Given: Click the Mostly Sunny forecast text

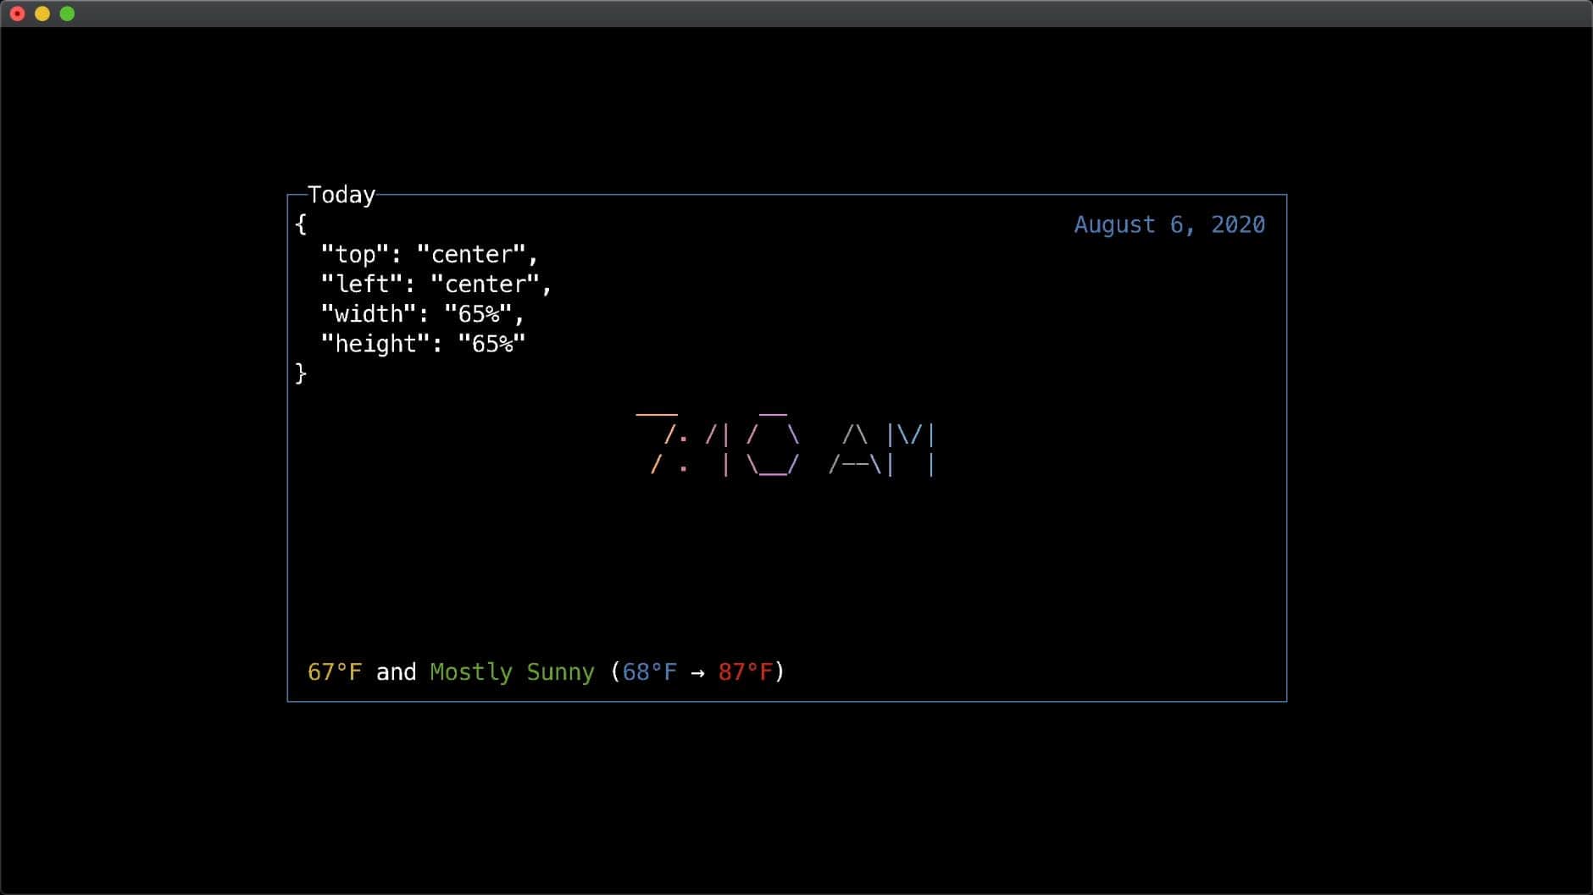Looking at the screenshot, I should coord(511,671).
